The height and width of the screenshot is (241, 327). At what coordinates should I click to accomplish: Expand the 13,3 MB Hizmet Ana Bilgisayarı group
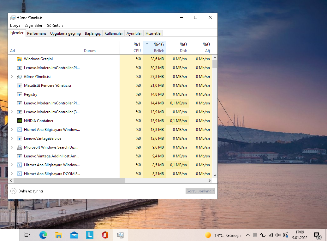(12, 130)
